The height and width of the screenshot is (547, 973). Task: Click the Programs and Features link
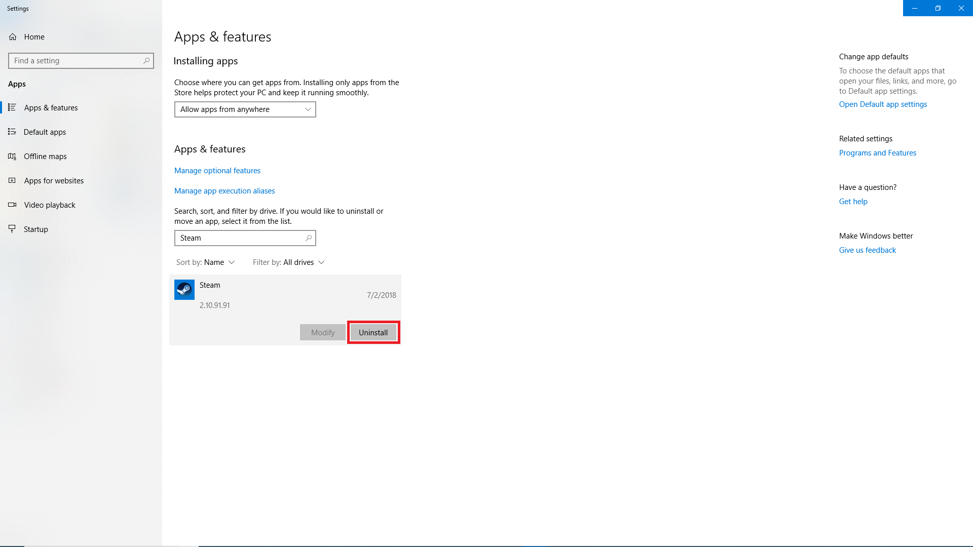(877, 152)
